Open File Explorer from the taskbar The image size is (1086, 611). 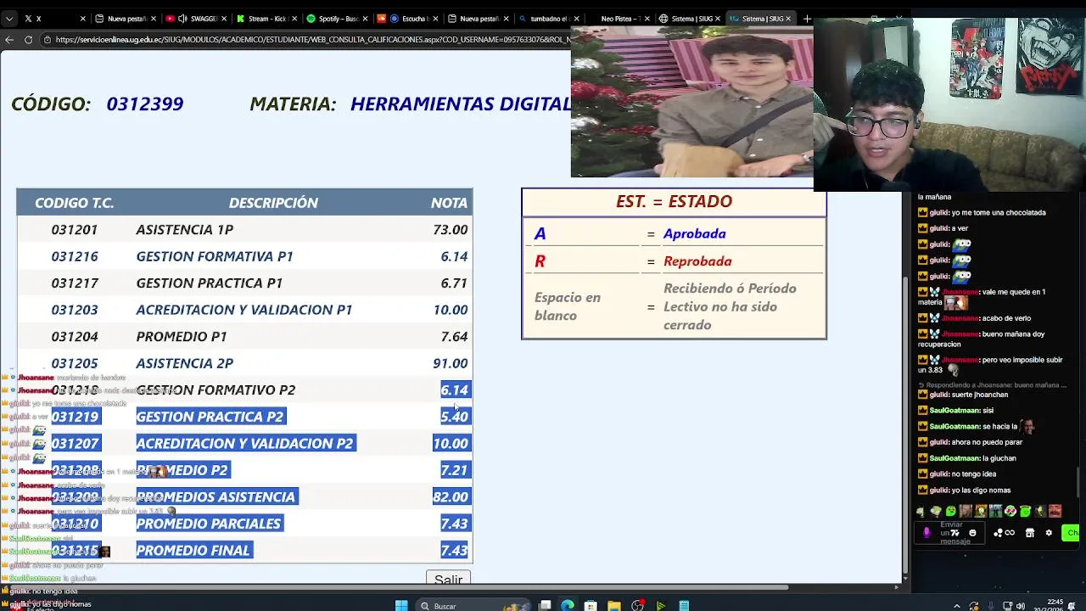point(613,605)
